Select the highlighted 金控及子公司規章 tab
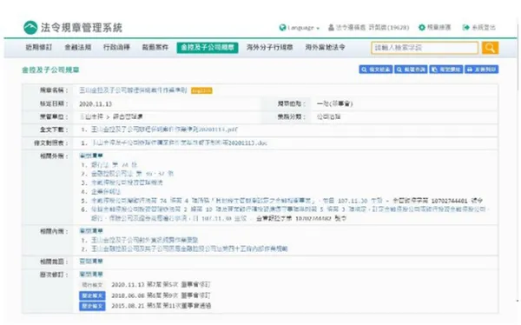The height and width of the screenshot is (325, 521). 208,48
